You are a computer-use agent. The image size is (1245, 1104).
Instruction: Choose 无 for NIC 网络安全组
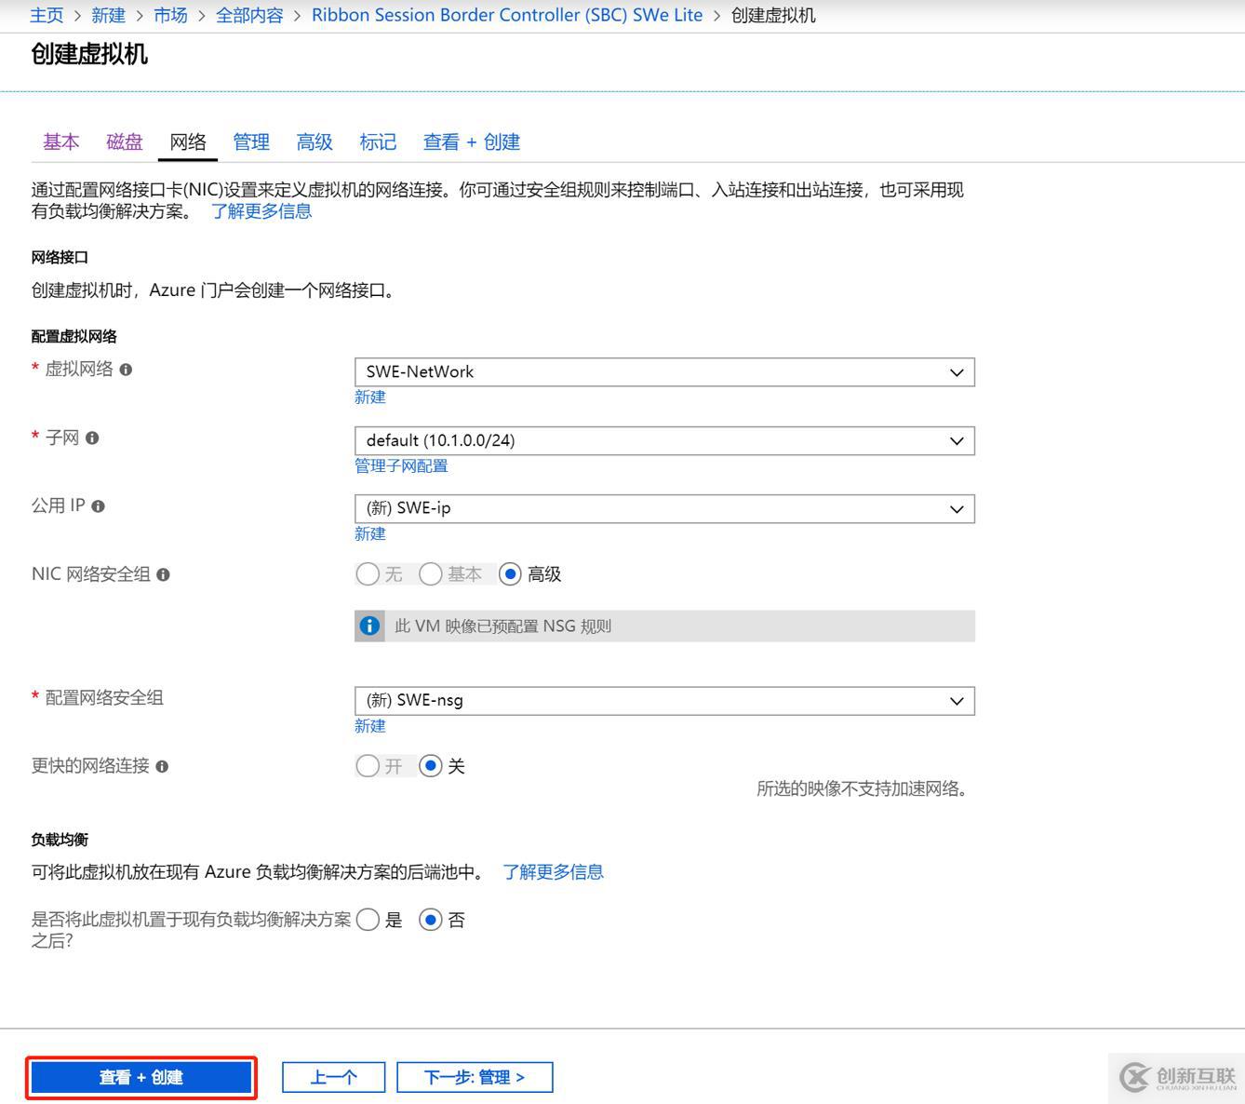(368, 574)
